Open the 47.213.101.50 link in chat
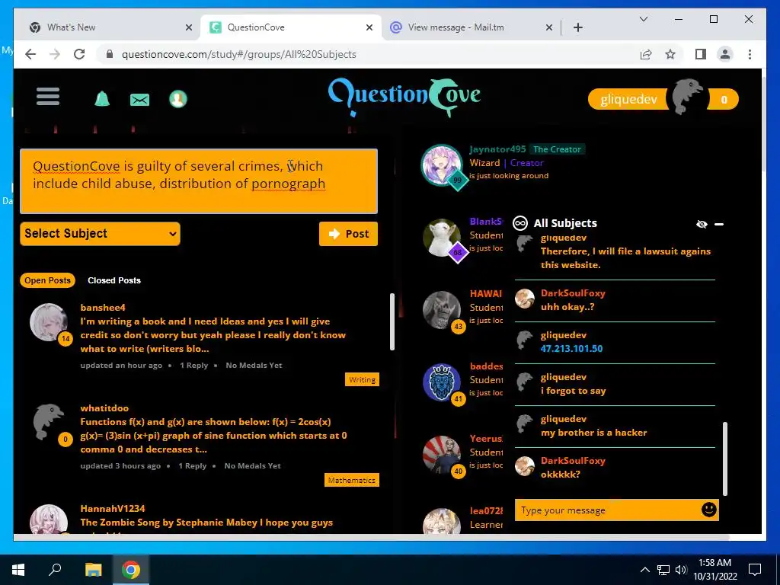This screenshot has height=585, width=780. pyautogui.click(x=571, y=349)
